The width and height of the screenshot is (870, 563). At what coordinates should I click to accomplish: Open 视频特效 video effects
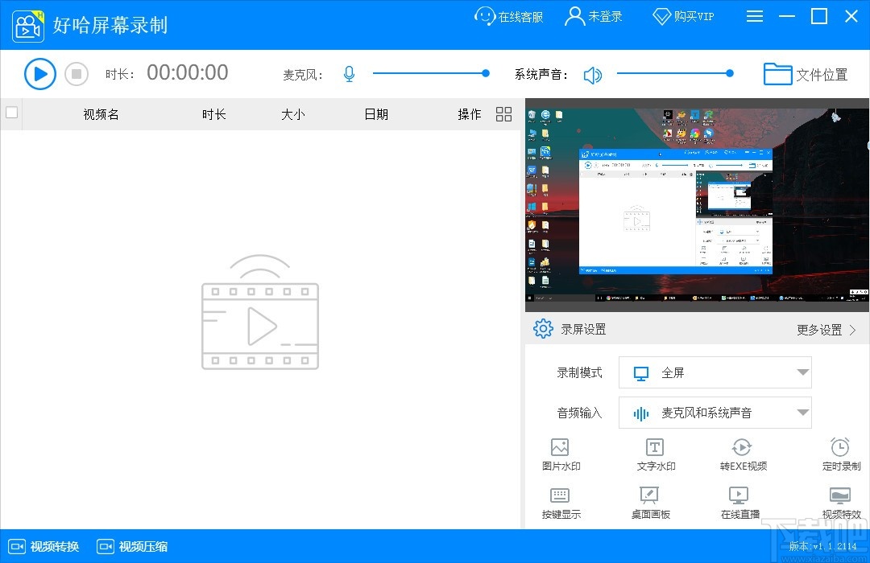pyautogui.click(x=841, y=503)
